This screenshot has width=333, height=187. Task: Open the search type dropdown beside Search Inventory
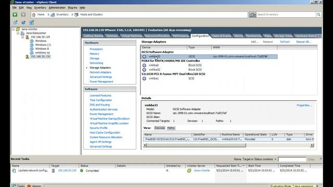pos(252,15)
